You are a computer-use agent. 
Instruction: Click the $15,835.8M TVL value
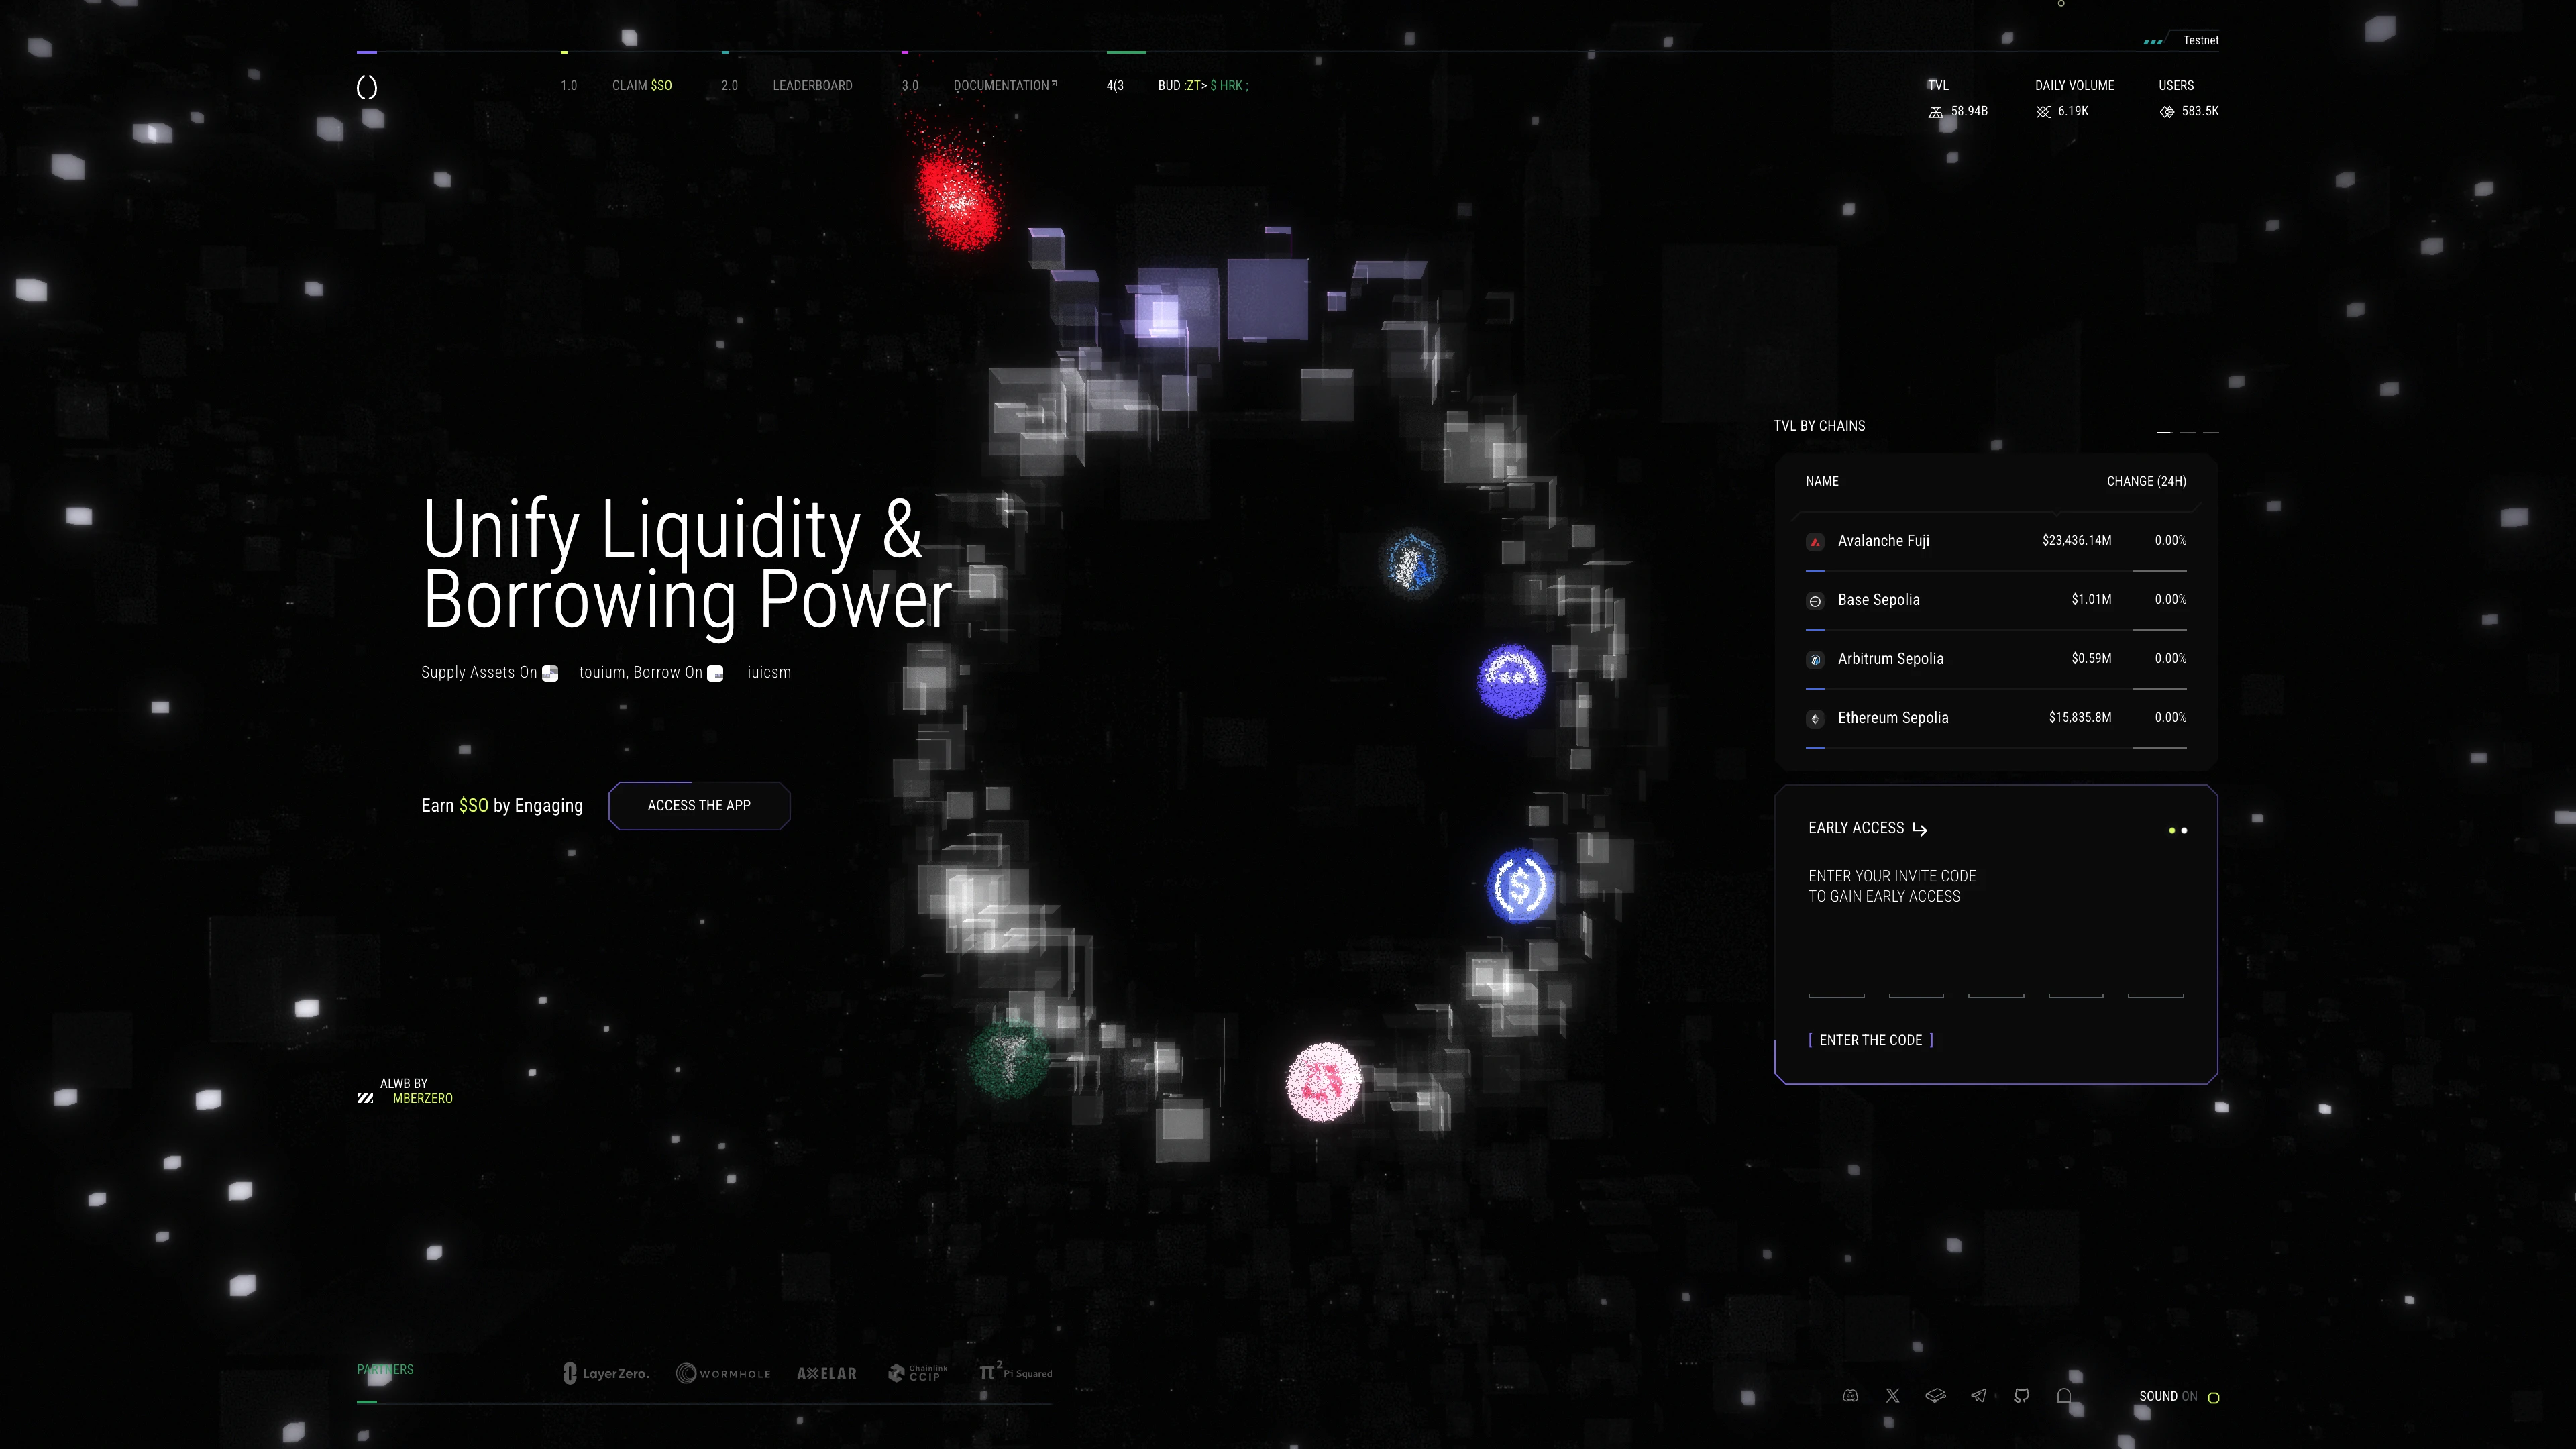(2080, 718)
